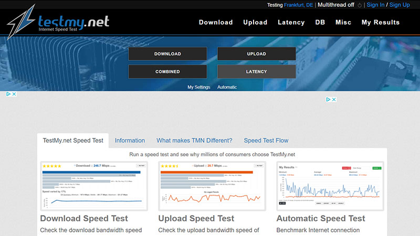
Task: Click the left ad's AdChoices triangle icon
Action: click(8, 94)
